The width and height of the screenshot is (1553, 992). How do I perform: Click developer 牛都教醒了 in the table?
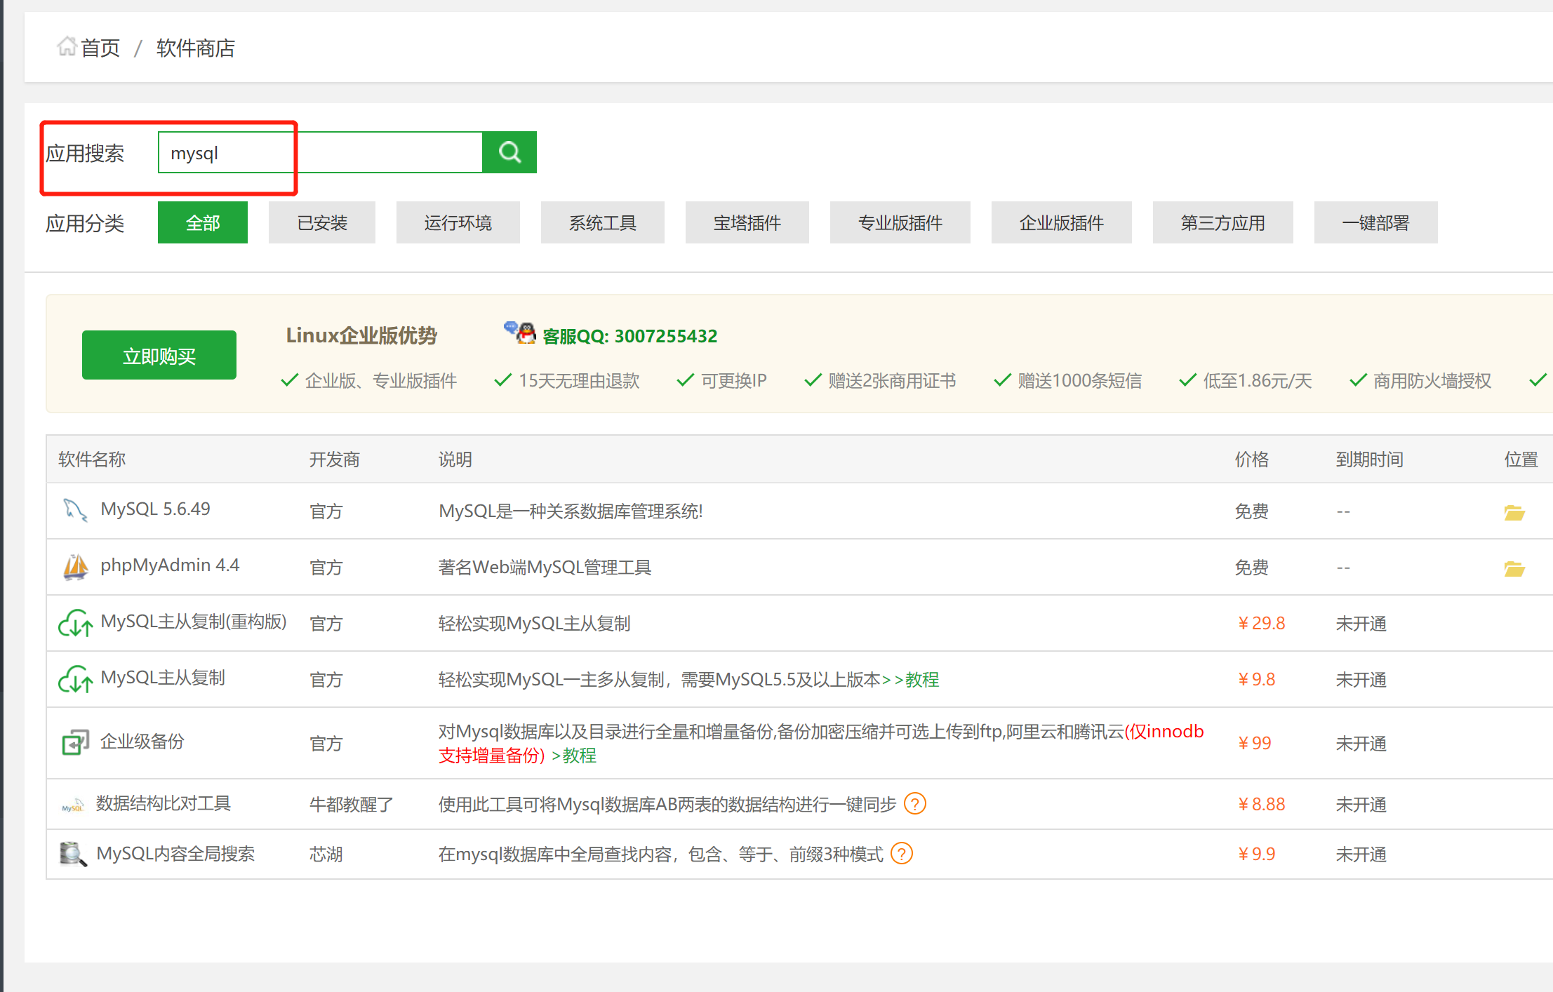[x=352, y=804]
